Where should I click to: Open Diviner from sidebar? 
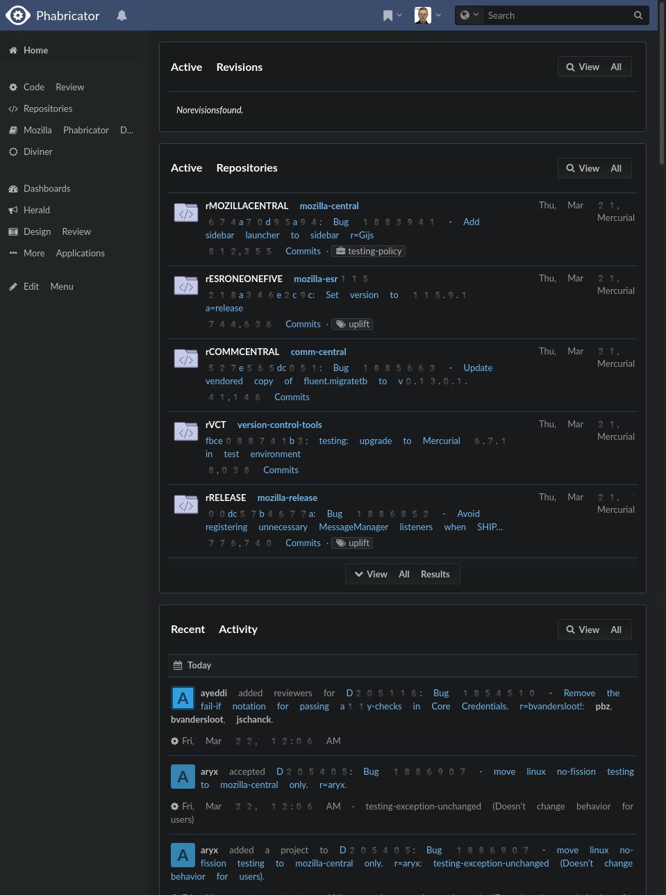(x=73, y=151)
